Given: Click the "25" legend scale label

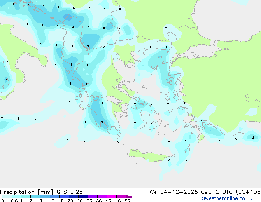Looking at the screenshot, I should pyautogui.click(x=80, y=200).
